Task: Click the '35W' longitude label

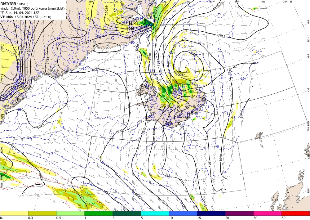Action: point(91,2)
